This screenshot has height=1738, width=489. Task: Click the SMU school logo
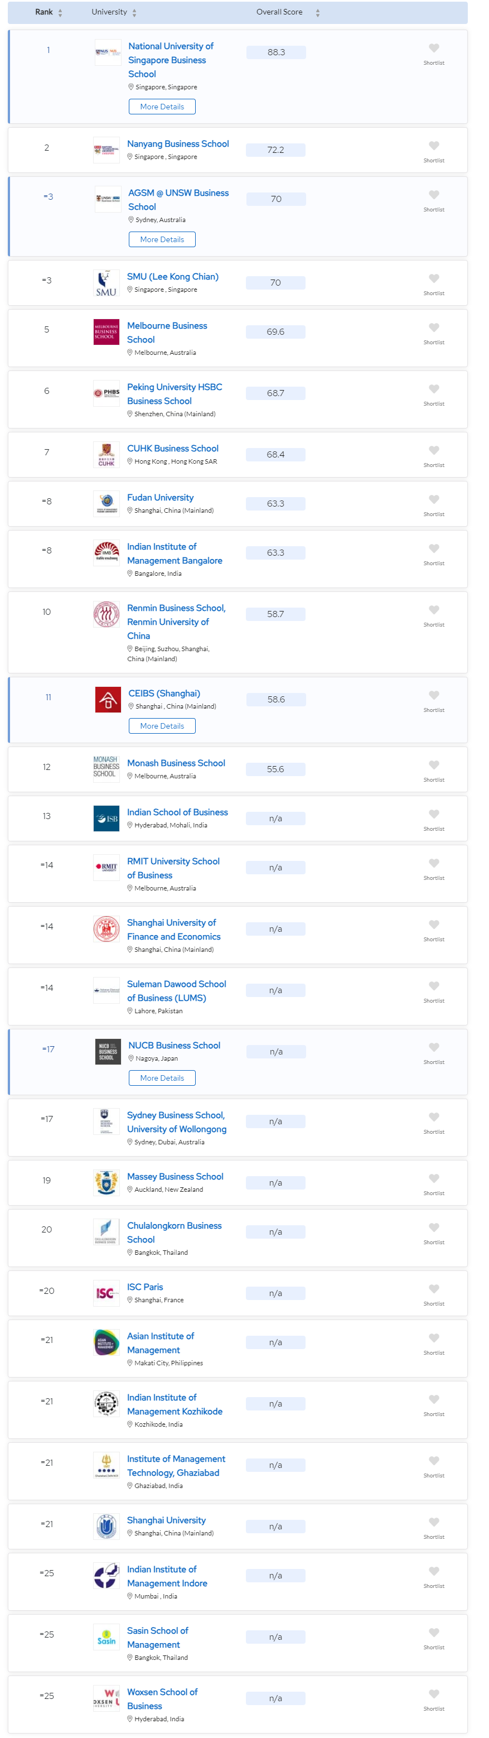(x=106, y=283)
